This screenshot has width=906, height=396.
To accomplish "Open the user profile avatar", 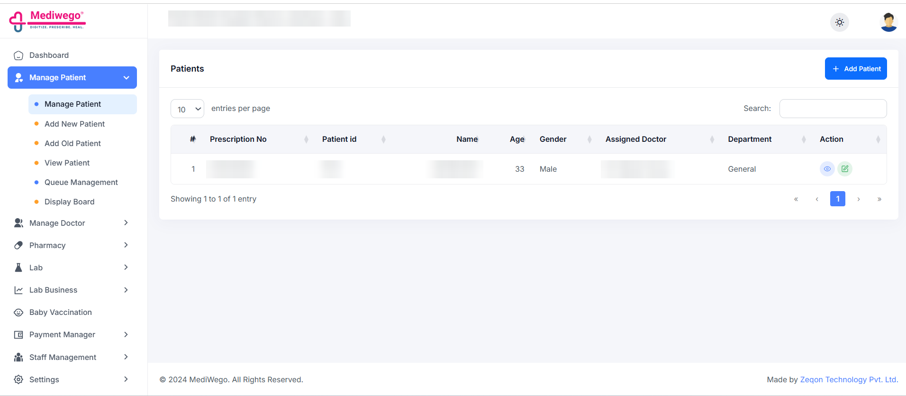I will pyautogui.click(x=888, y=22).
